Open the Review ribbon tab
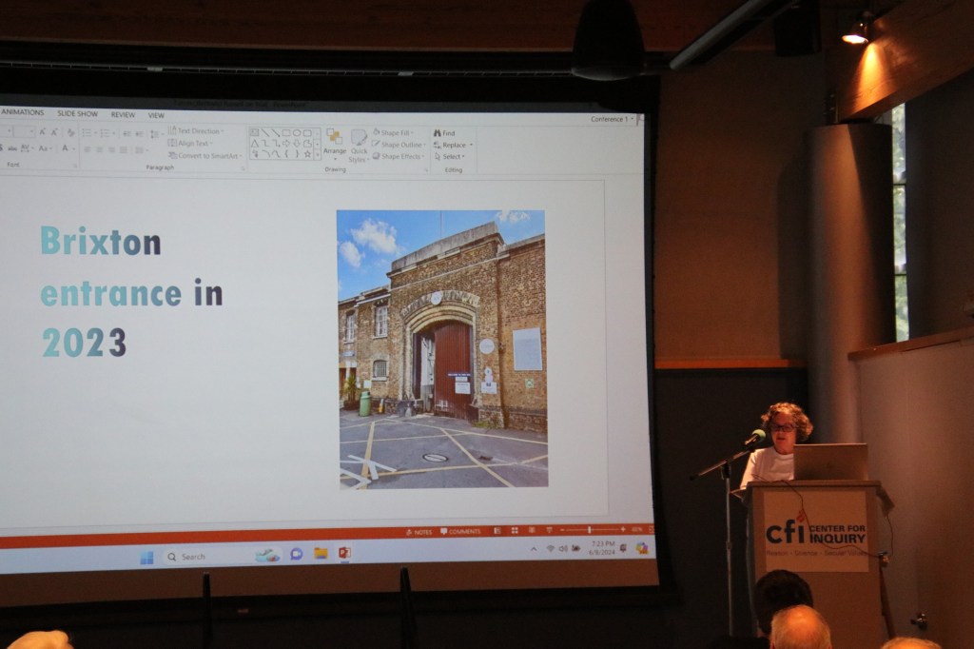 pyautogui.click(x=123, y=114)
